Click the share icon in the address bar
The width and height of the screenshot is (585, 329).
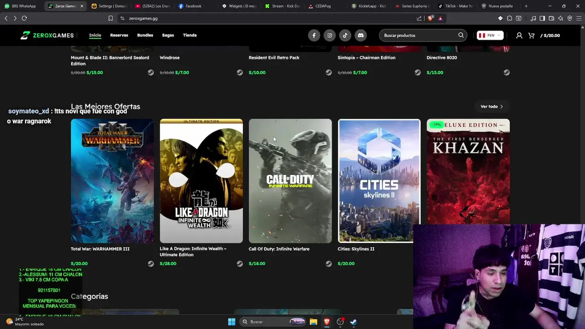tap(419, 18)
